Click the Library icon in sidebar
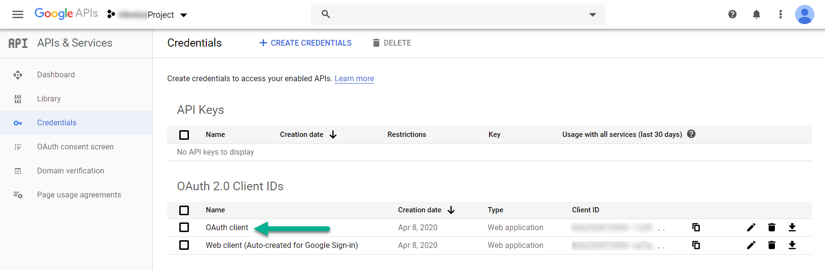Image resolution: width=825 pixels, height=270 pixels. tap(18, 99)
